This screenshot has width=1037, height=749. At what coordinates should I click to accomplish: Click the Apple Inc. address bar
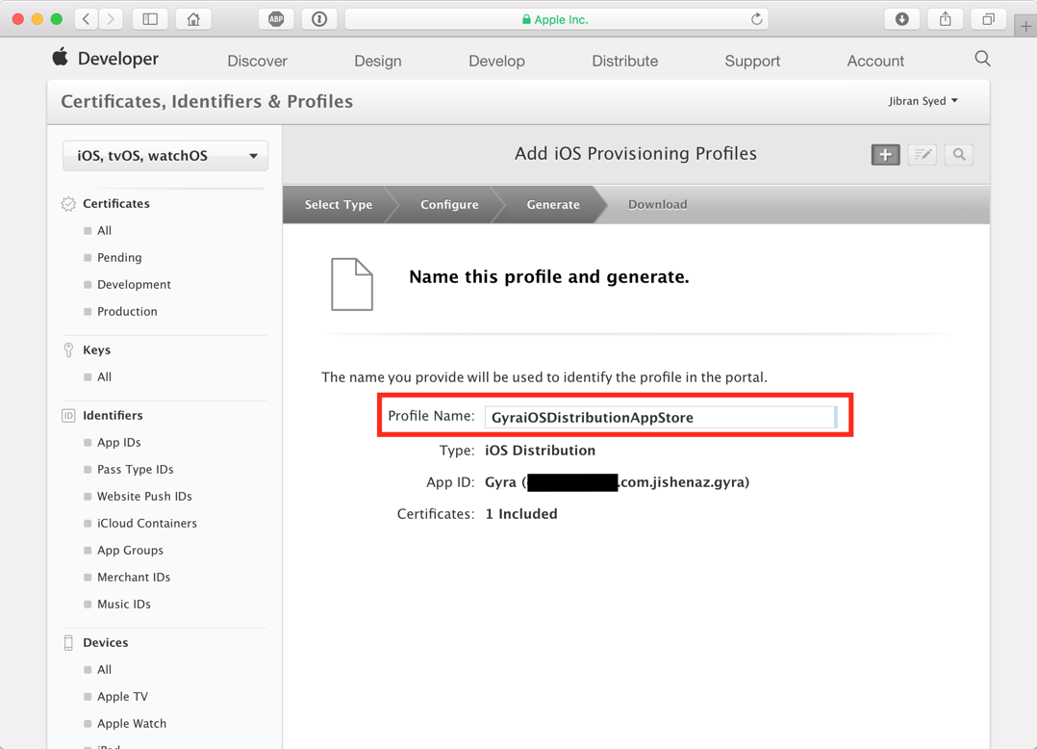point(556,19)
